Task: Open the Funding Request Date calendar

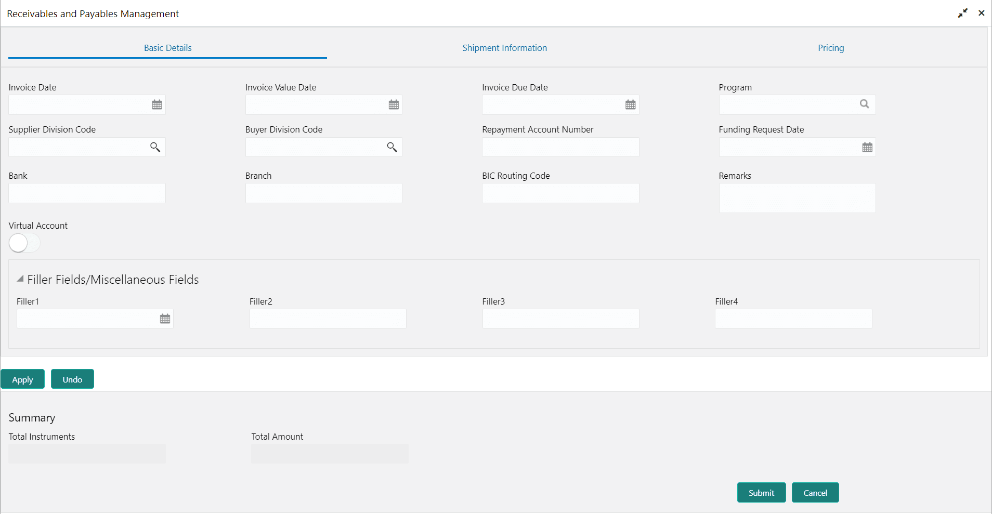Action: coord(867,148)
